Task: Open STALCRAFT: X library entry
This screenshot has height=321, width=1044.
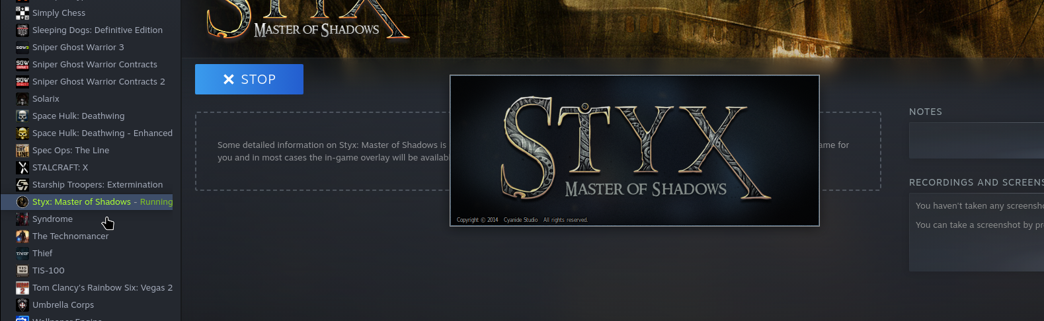Action: pos(87,167)
